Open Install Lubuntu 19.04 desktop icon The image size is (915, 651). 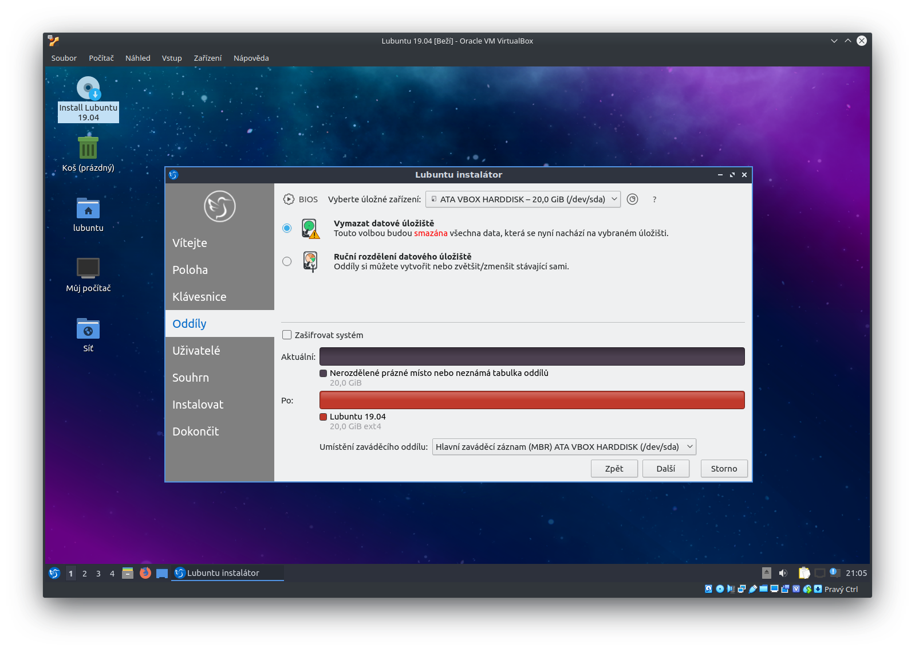click(88, 99)
